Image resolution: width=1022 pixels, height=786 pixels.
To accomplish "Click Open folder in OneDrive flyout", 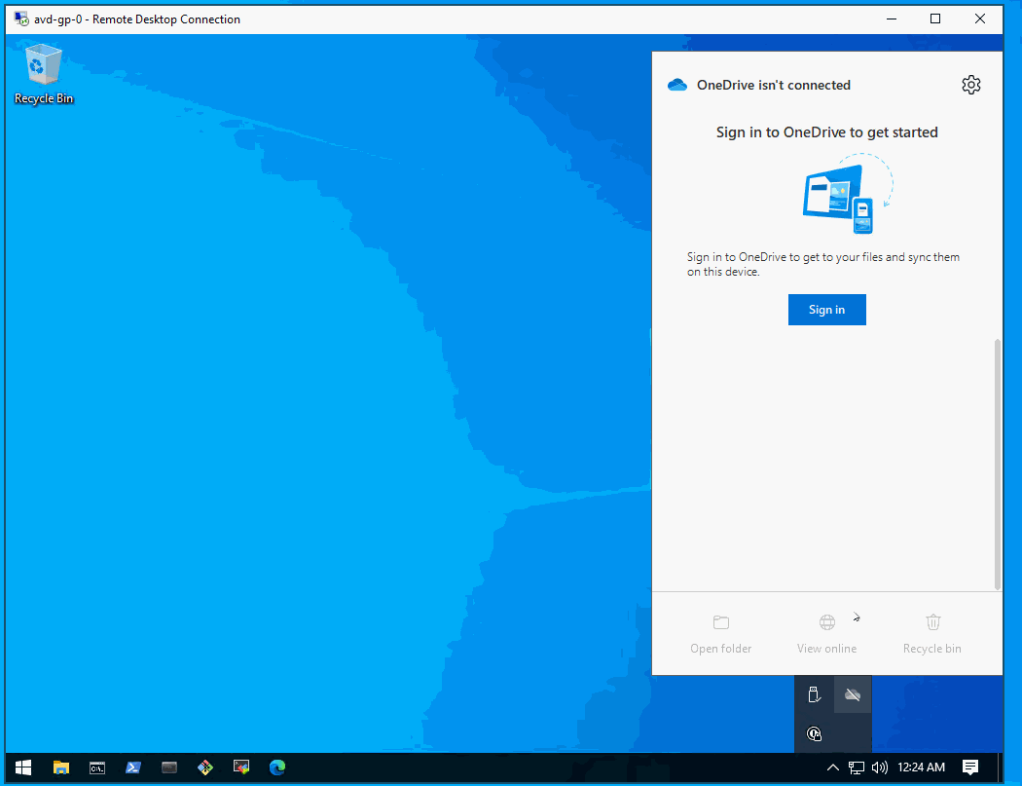I will (721, 634).
